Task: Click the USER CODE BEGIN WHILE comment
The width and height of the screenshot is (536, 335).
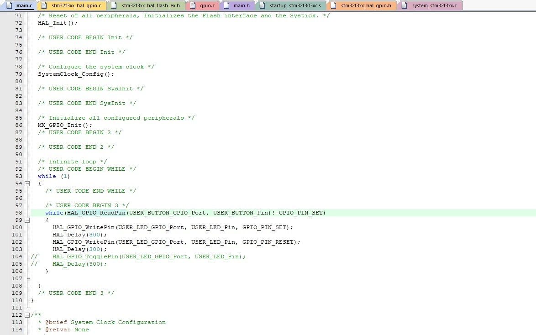Action: [87, 169]
